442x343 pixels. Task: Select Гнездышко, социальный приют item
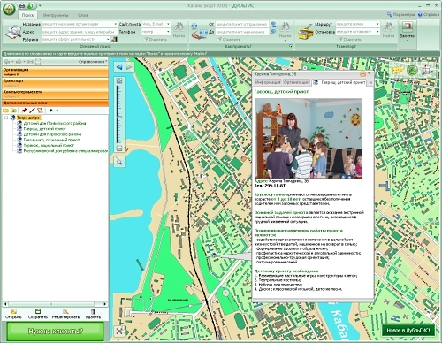pos(51,140)
